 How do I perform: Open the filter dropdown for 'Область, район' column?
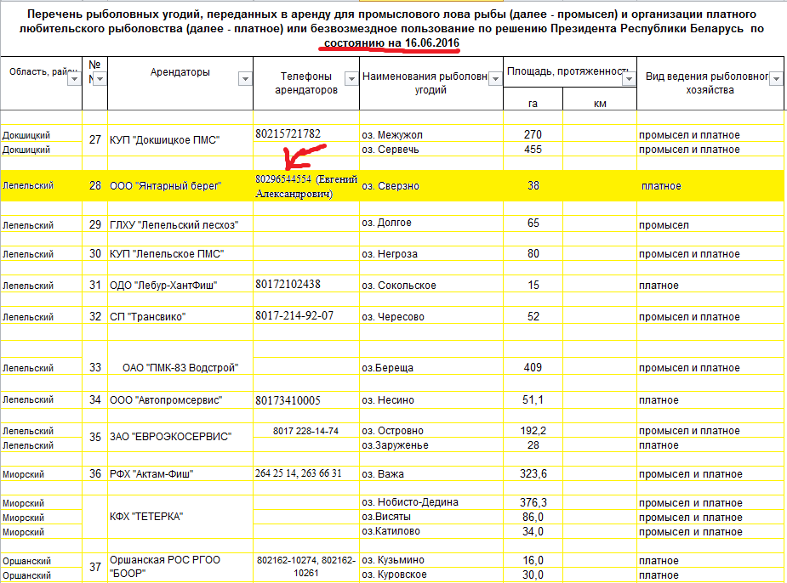[x=73, y=79]
